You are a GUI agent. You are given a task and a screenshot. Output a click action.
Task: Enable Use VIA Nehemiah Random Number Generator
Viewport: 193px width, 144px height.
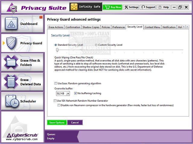coord(55,101)
